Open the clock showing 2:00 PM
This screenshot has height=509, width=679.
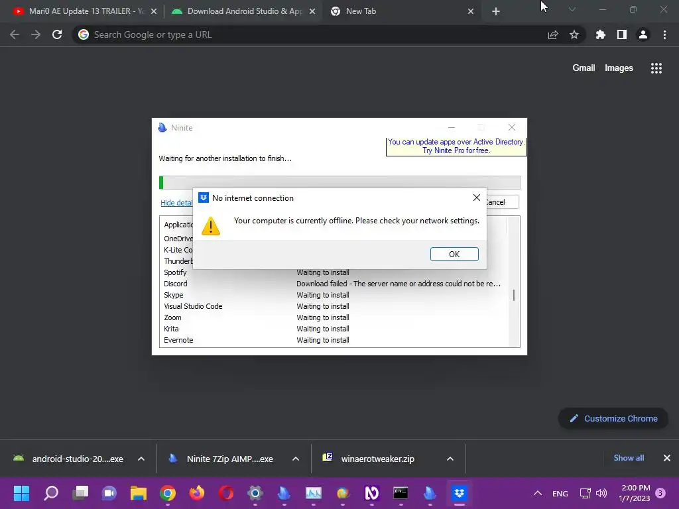point(635,493)
